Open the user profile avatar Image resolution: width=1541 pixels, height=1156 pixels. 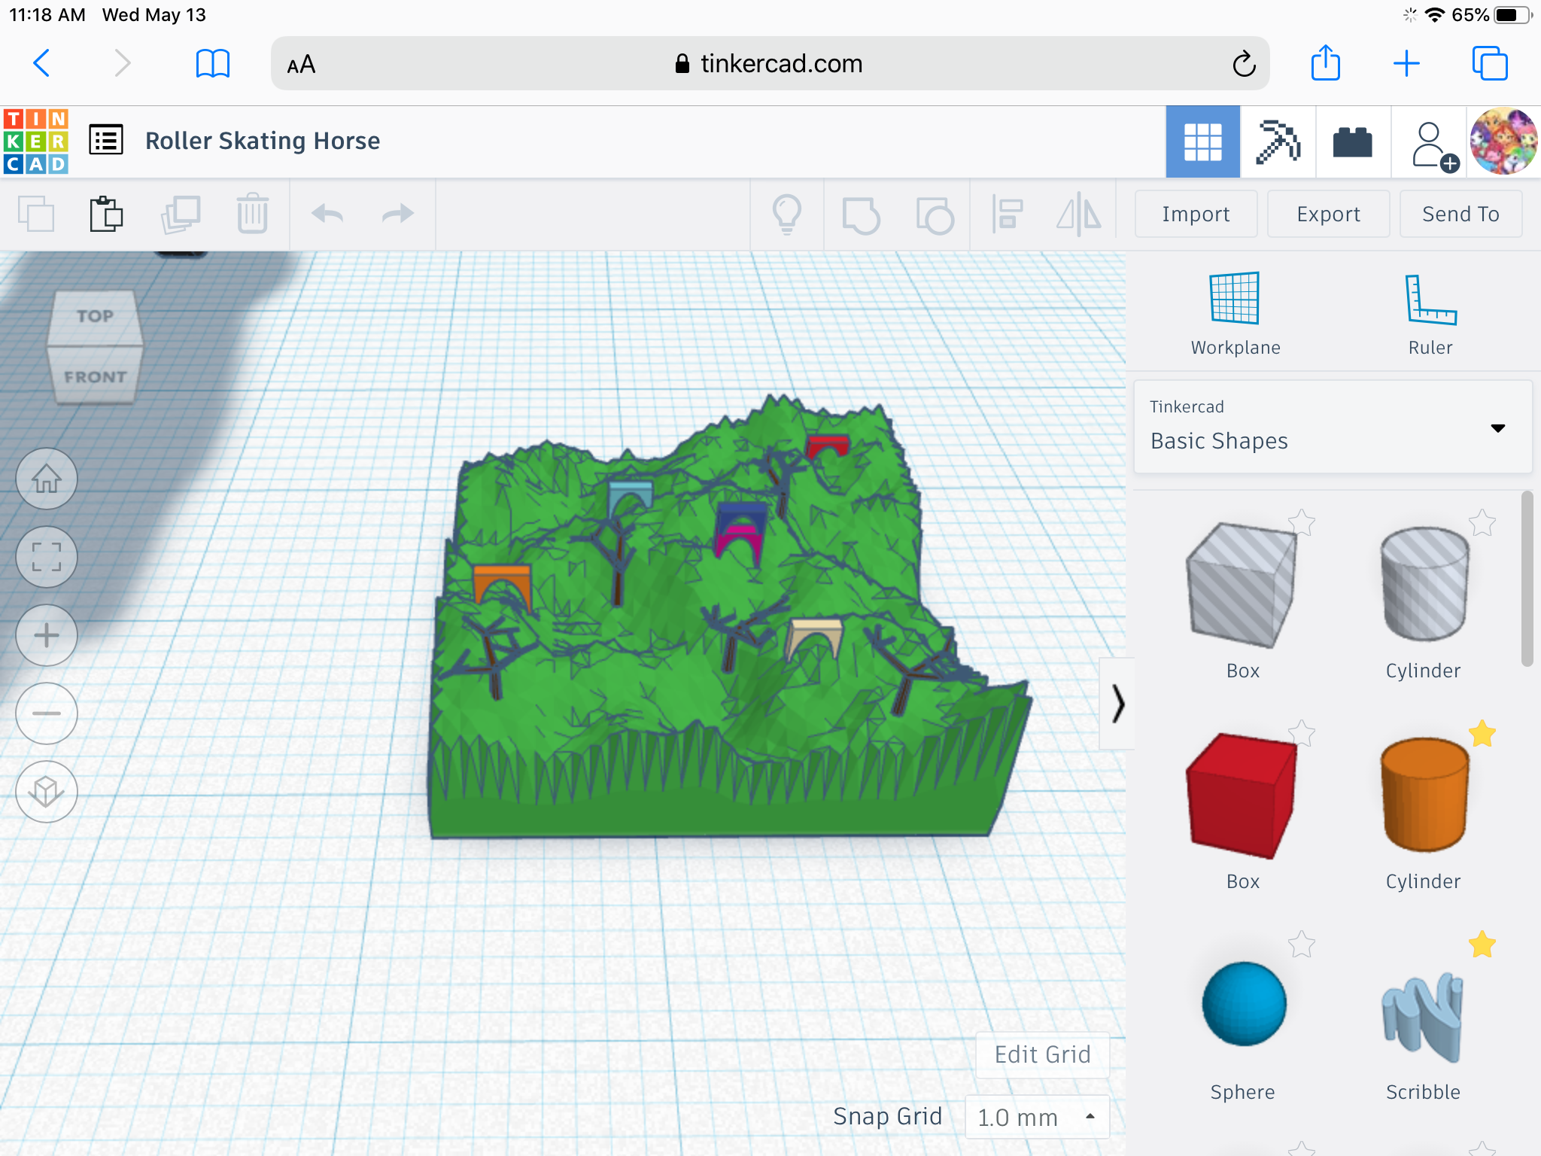tap(1503, 141)
